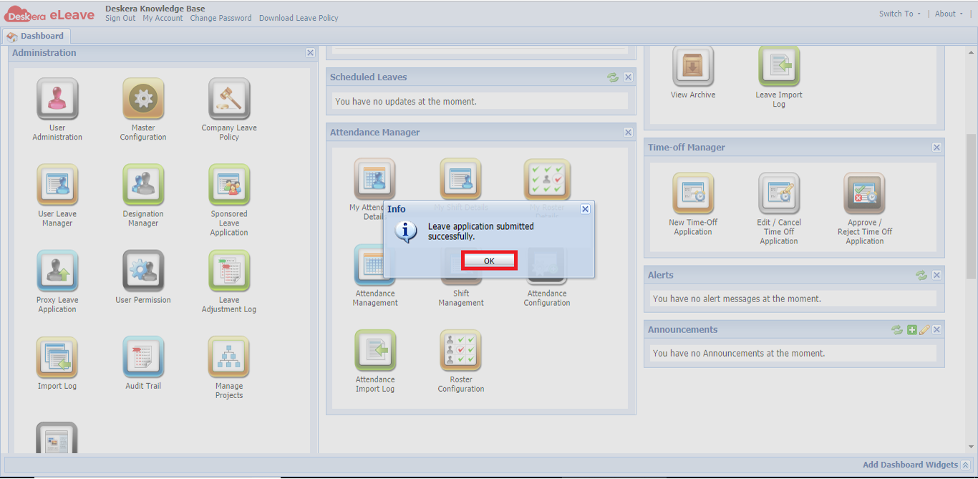
Task: Close the Scheduled Leaves widget
Action: point(628,77)
